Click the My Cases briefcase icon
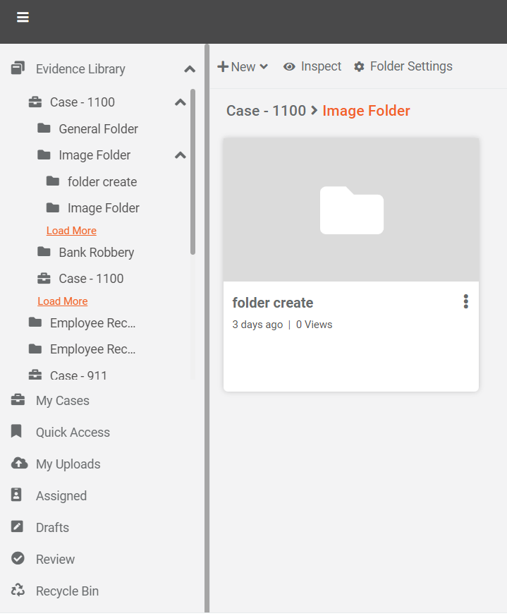The image size is (507, 616). (x=18, y=400)
